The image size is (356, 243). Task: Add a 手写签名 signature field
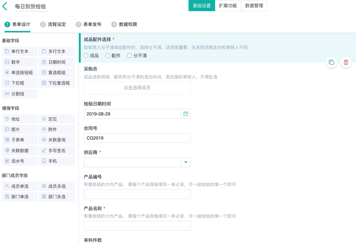(57, 151)
